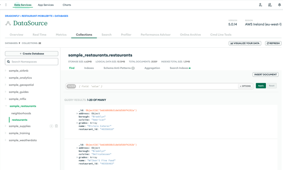
Task: Select the neighborhoods collection
Action: click(x=21, y=113)
